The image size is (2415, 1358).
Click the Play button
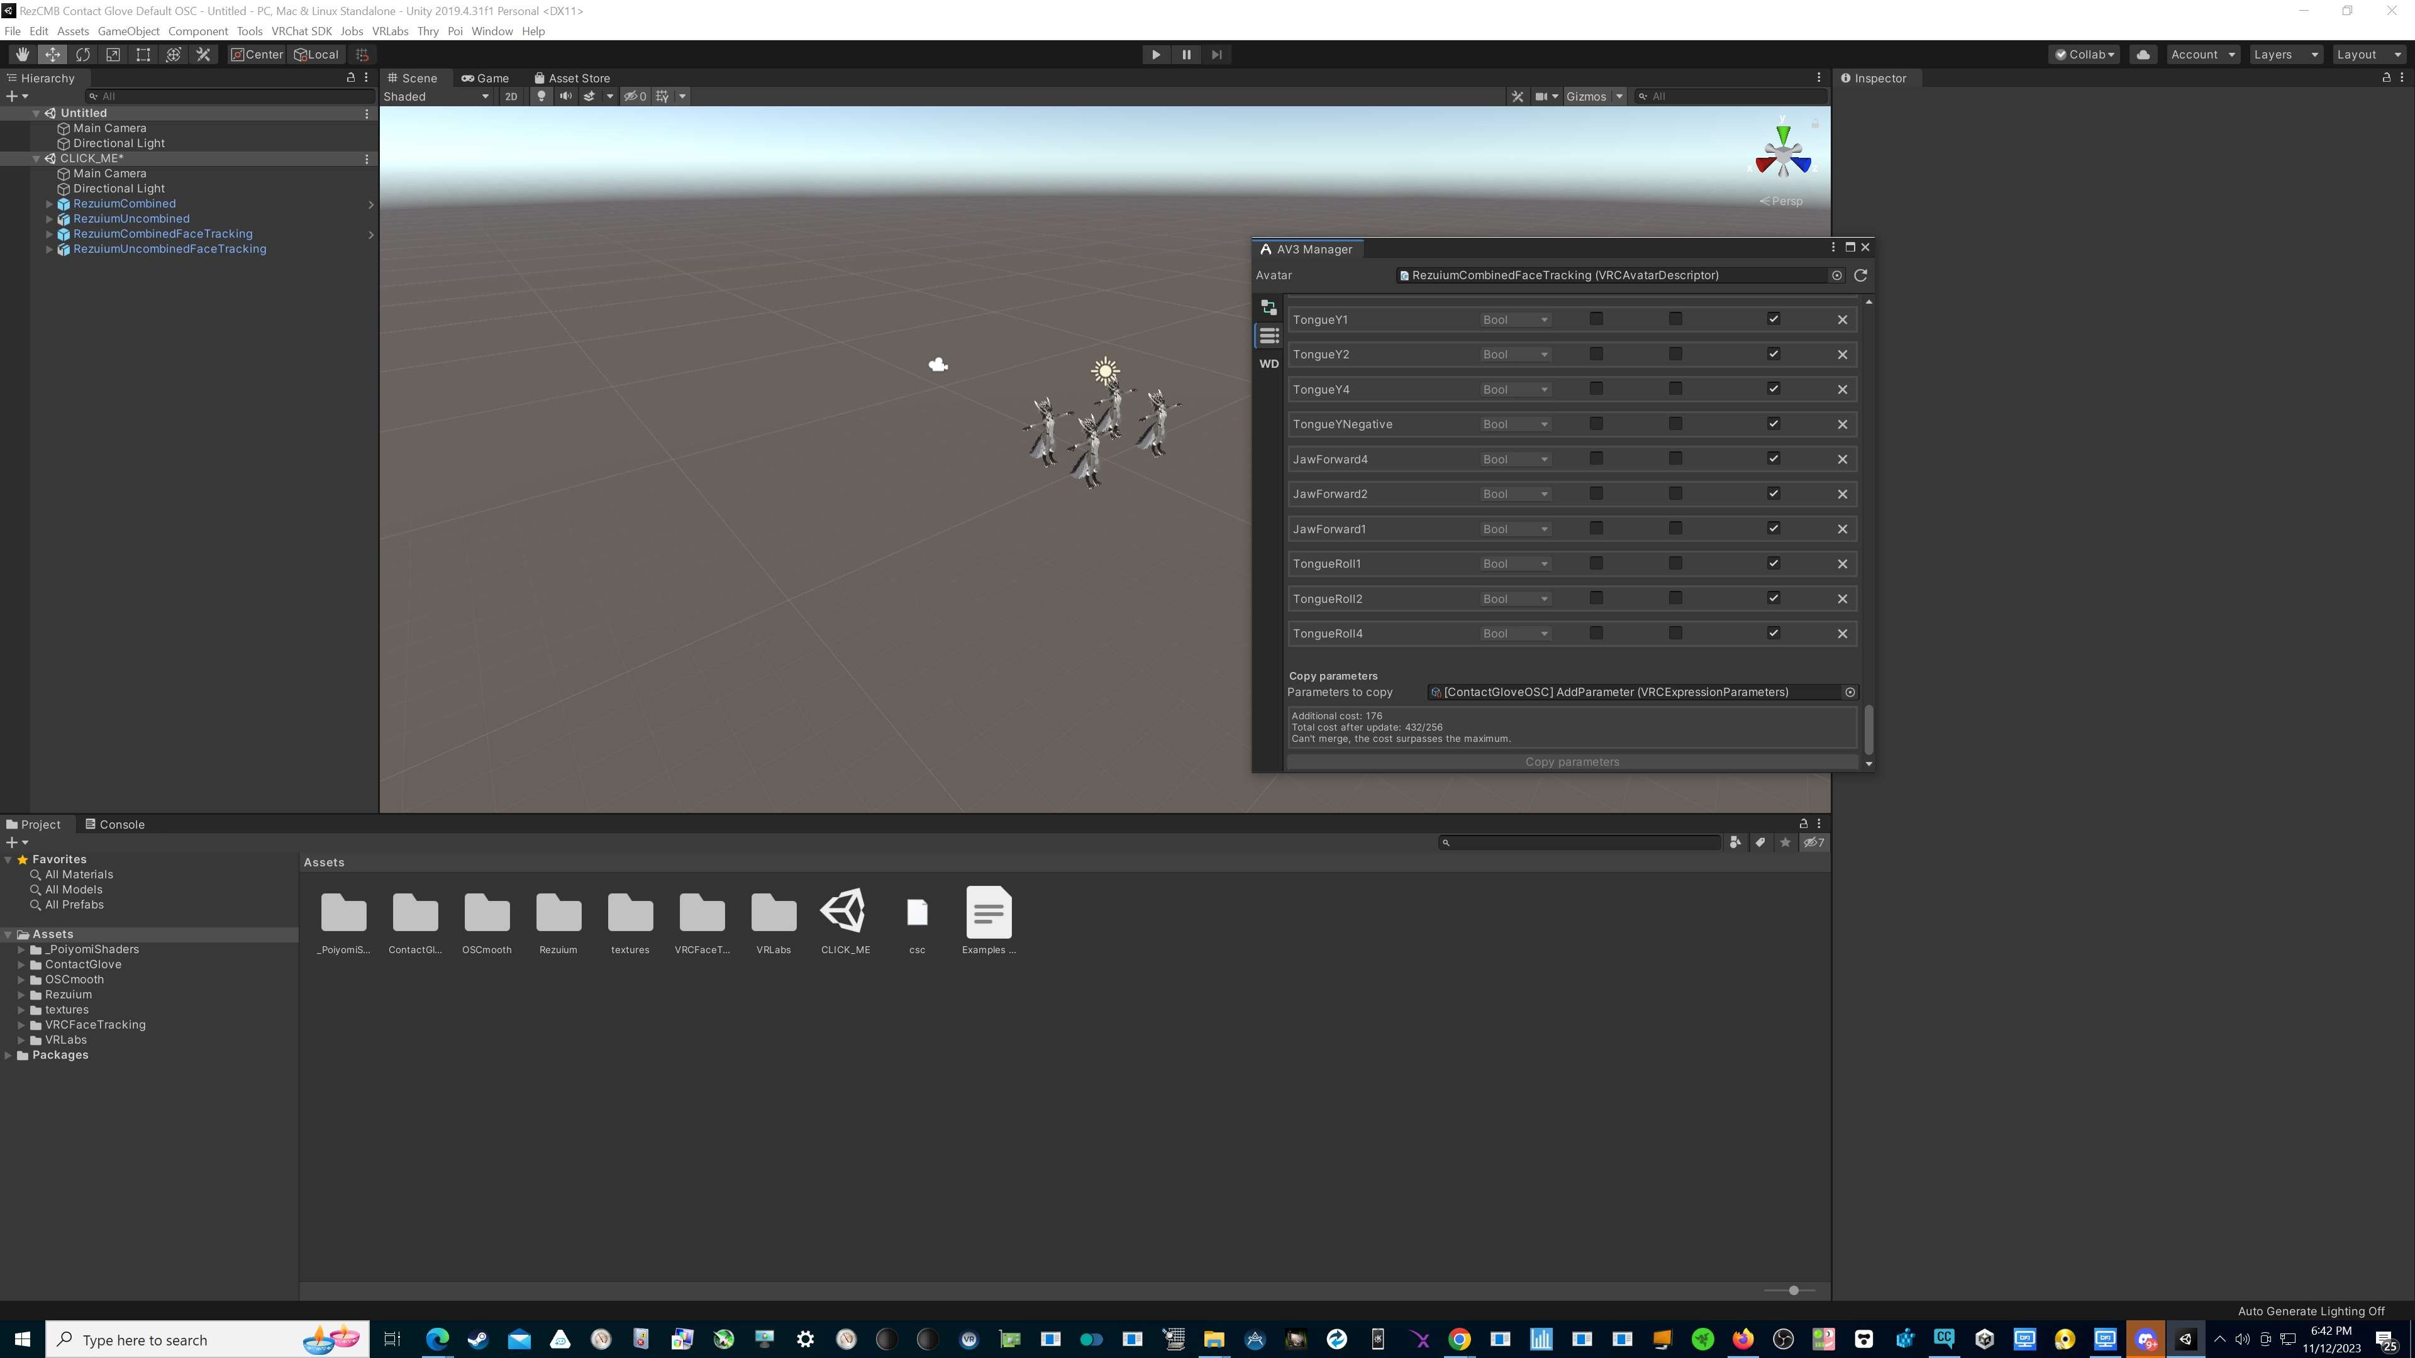tap(1156, 54)
